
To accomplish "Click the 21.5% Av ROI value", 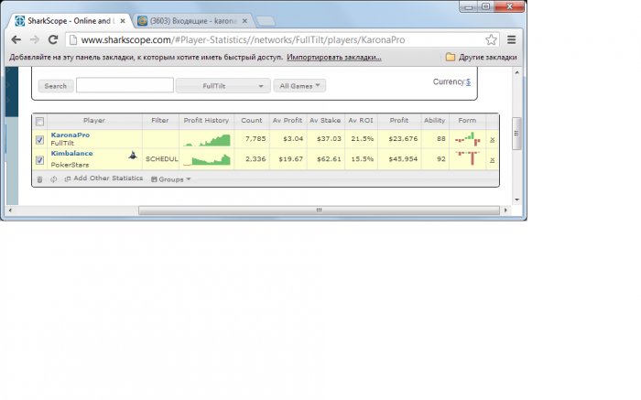I will pos(363,139).
